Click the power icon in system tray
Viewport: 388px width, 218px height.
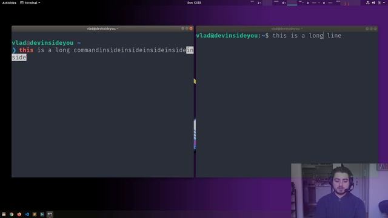click(x=379, y=2)
